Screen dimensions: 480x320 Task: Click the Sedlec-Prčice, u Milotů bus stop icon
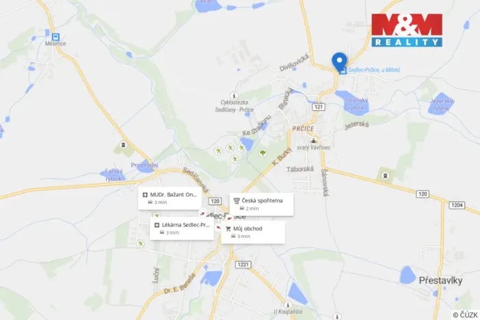click(x=343, y=70)
